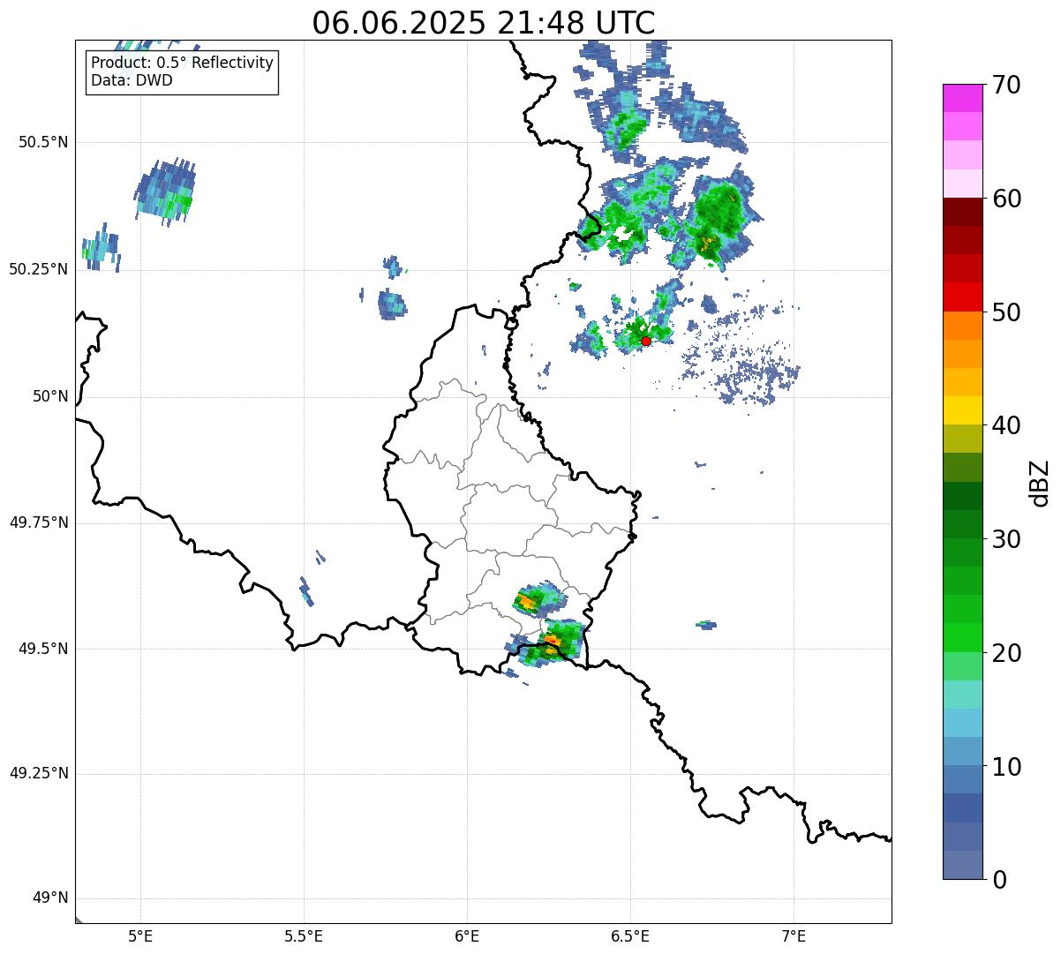The height and width of the screenshot is (954, 1061).
Task: Pick the bright red swatch just above 50
Action: tap(963, 297)
